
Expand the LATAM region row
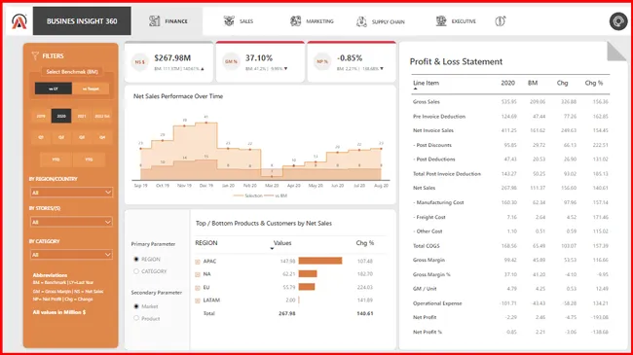(198, 301)
